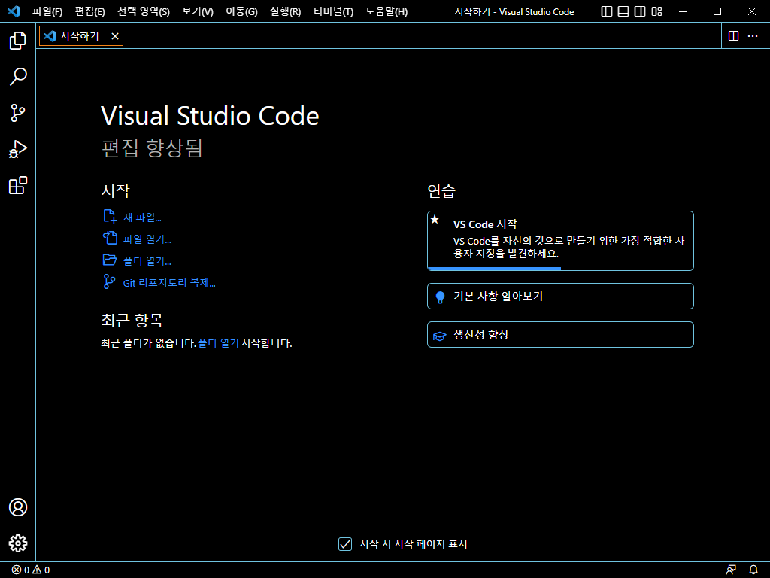Screen dimensions: 770x578
Task: Open the Extensions view icon
Action: (x=18, y=185)
